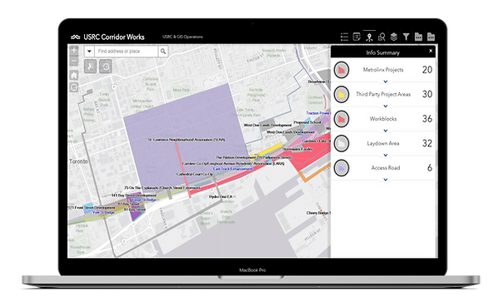Open the search source dropdown arrow
The width and height of the screenshot is (499, 302).
pyautogui.click(x=89, y=52)
